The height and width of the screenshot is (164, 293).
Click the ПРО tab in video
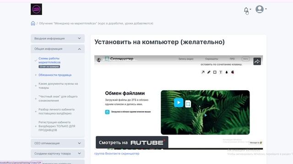[x=232, y=59]
